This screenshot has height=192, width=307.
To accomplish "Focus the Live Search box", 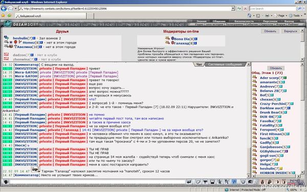I will click(273, 9).
